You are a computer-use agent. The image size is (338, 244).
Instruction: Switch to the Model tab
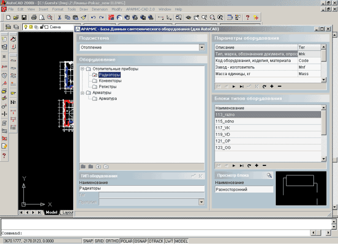pyautogui.click(x=52, y=212)
